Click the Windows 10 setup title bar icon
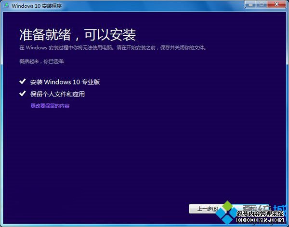Screen dimensions: 289x227 [6, 5]
